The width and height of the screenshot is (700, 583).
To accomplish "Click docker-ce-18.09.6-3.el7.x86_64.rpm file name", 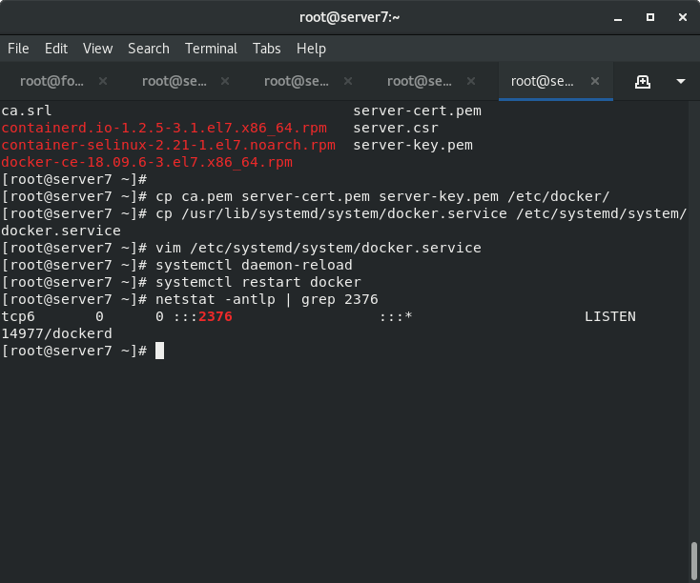I will (x=147, y=162).
